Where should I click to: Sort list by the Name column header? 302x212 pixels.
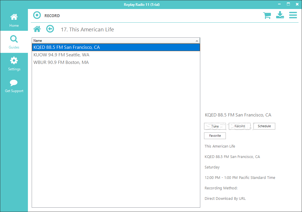click(x=116, y=41)
